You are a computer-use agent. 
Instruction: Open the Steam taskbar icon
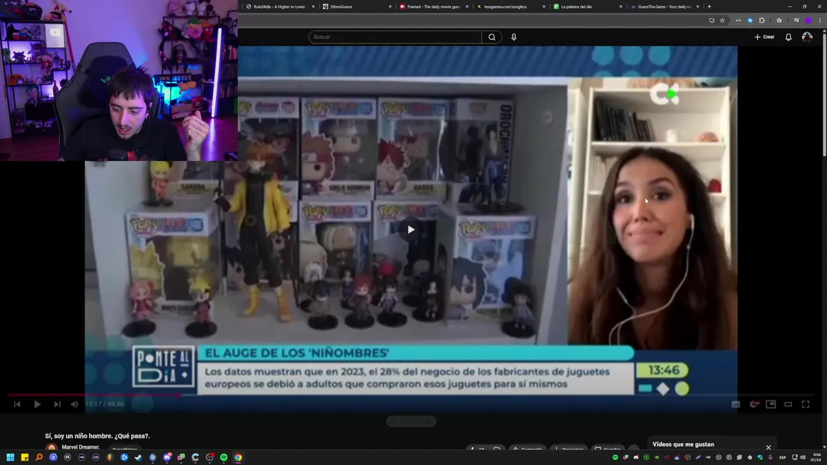tap(138, 457)
